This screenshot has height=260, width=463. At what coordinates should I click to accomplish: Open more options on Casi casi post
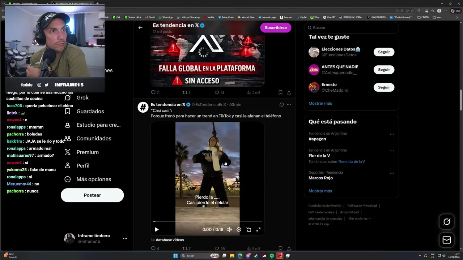(289, 105)
